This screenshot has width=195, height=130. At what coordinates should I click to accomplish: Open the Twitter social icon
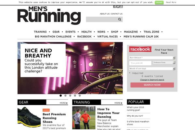[118, 6]
